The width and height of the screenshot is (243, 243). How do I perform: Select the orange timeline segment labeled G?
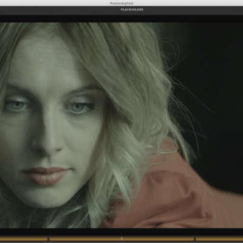point(122,239)
